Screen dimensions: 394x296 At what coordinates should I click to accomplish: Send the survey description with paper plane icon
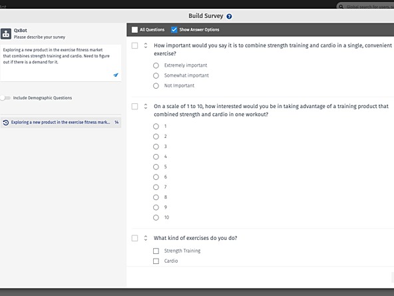tap(116, 75)
